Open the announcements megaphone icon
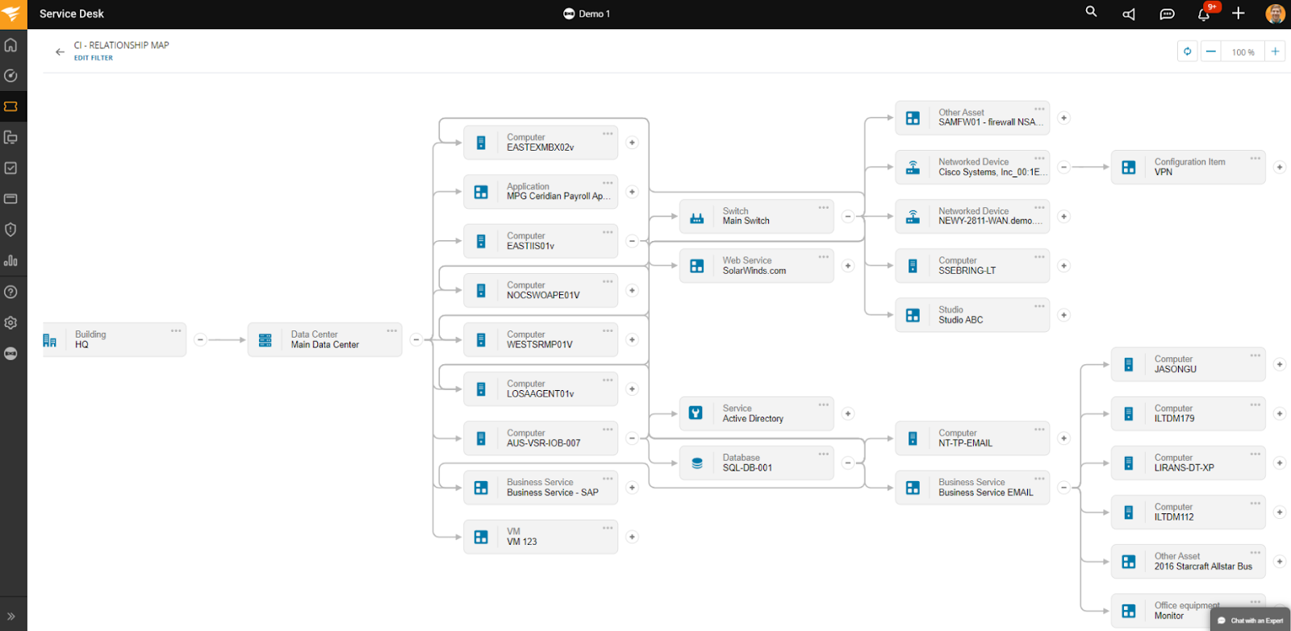Screen dimensions: 1291x631 1129,15
